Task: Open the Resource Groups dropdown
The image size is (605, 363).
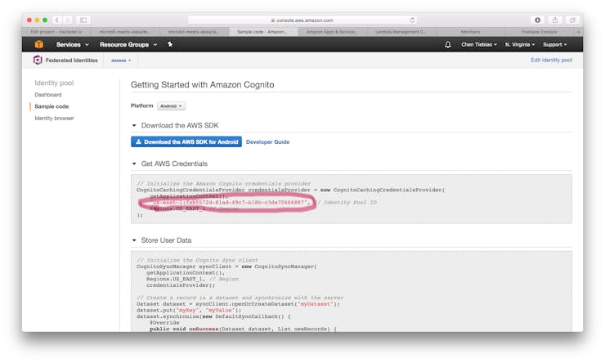Action: (128, 45)
